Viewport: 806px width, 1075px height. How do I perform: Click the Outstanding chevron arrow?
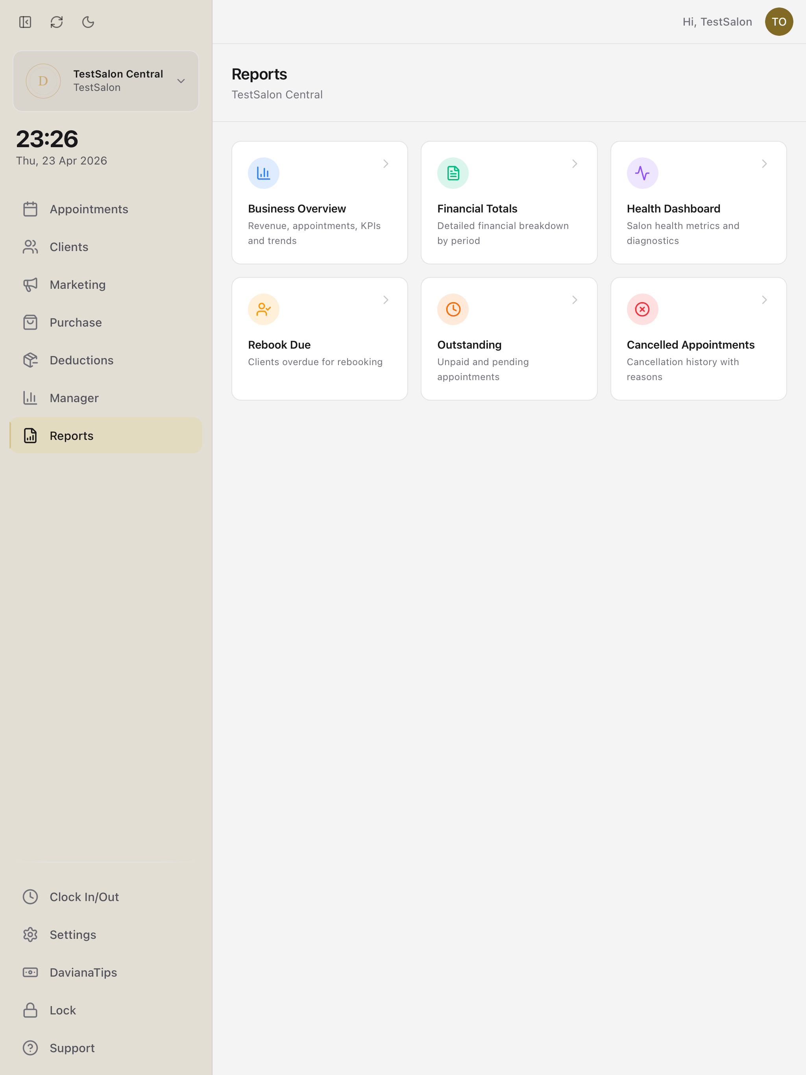point(575,300)
